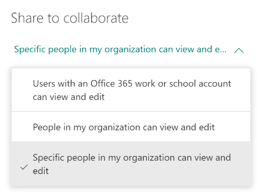Choose People in my organization can view and edit

(131, 127)
